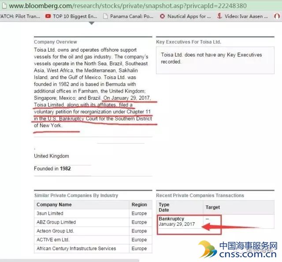The image size is (282, 262).
Task: Open the 'ACTIVE em Ltd.' company link
Action: click(53, 240)
